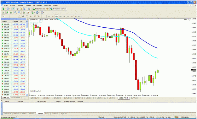
Task: Select the cursor arrow tool
Action: 3,16
